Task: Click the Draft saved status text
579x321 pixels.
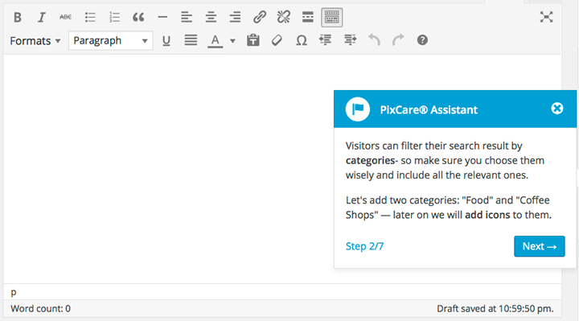Action: [495, 309]
